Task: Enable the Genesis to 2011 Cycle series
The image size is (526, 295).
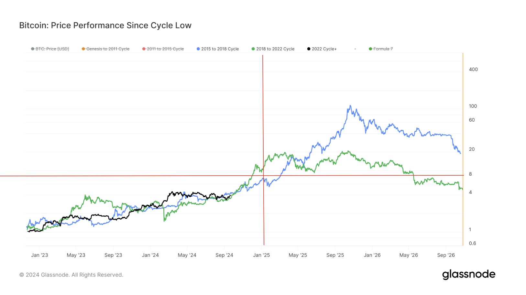Action: point(105,49)
